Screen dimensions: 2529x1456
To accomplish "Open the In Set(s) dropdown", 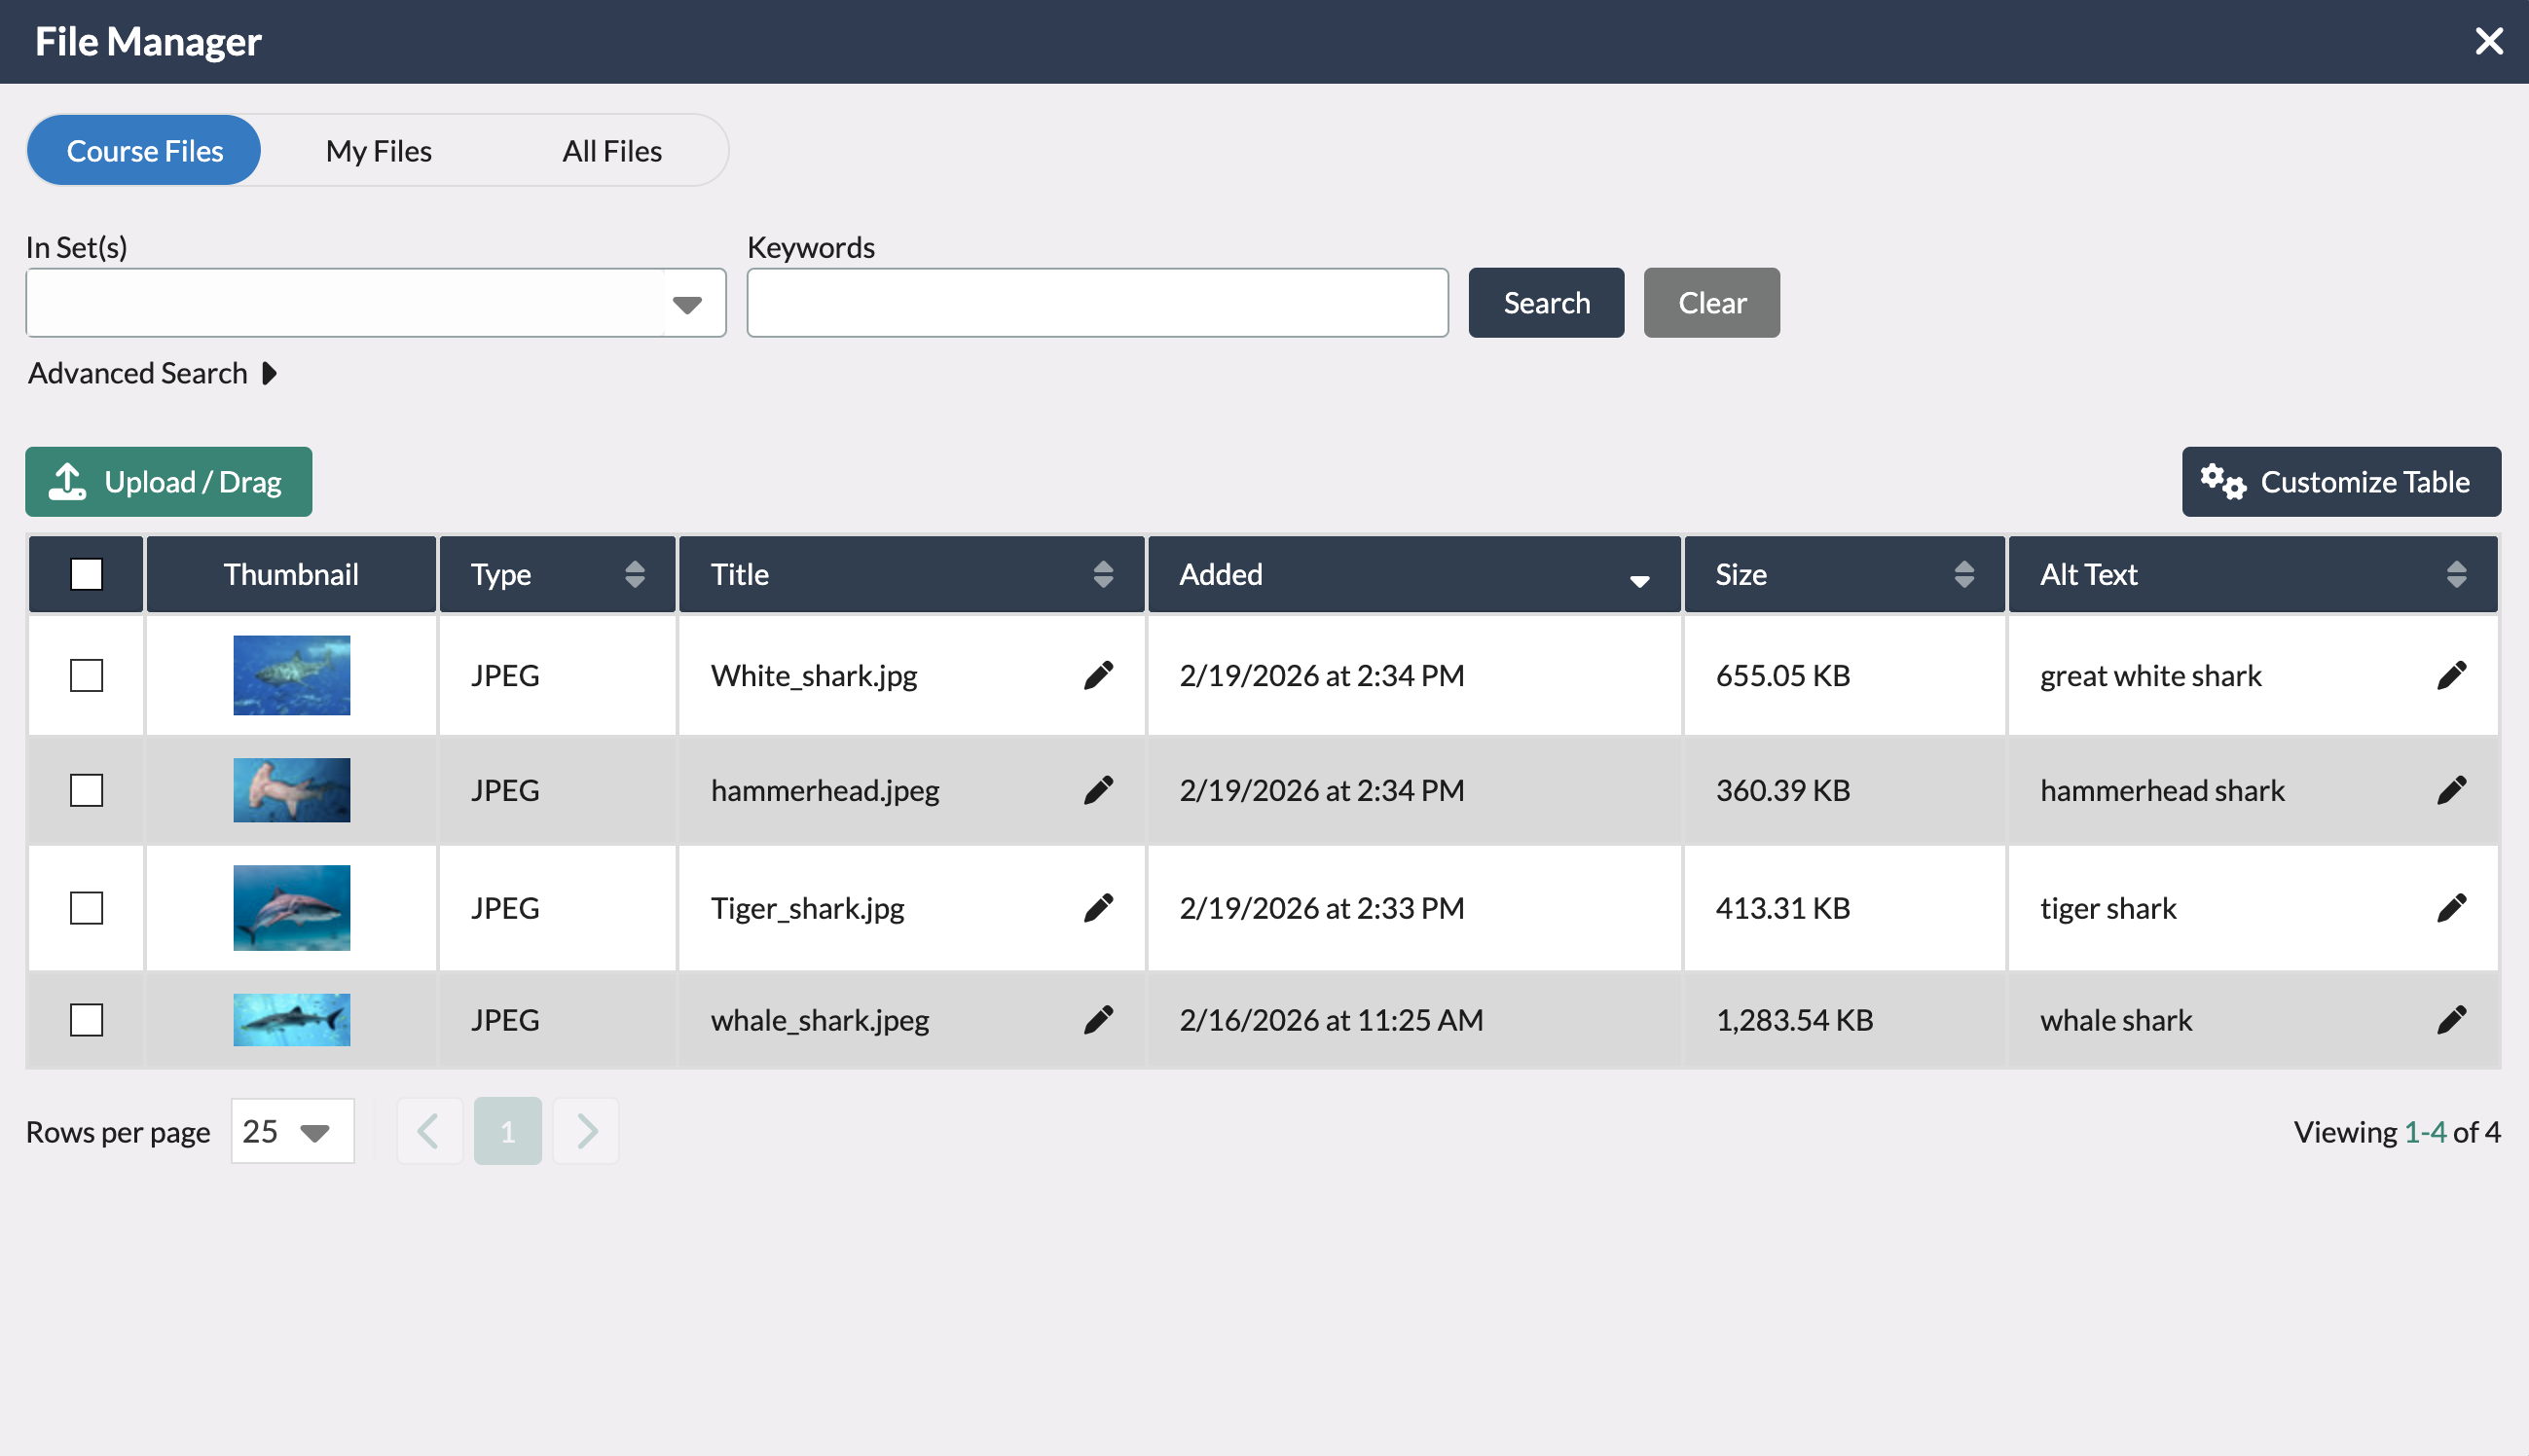I will pyautogui.click(x=689, y=302).
